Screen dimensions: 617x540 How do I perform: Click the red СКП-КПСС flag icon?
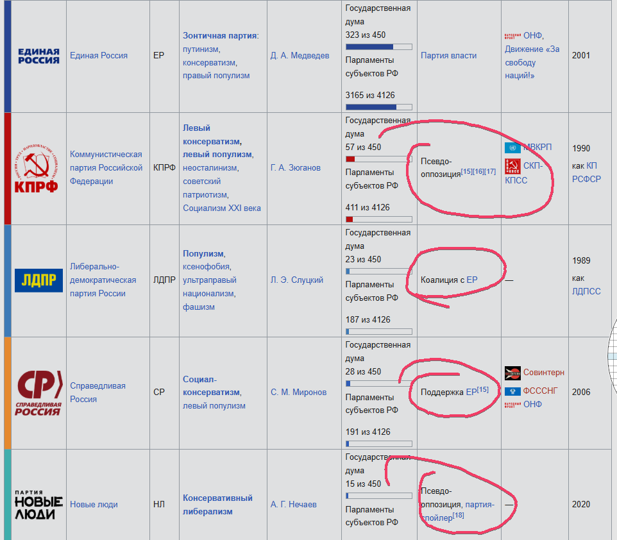(512, 166)
